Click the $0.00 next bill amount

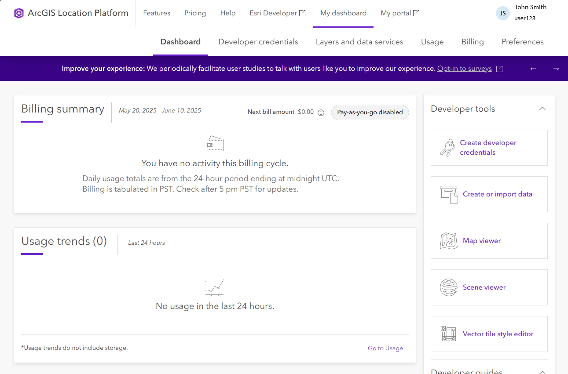tap(306, 112)
